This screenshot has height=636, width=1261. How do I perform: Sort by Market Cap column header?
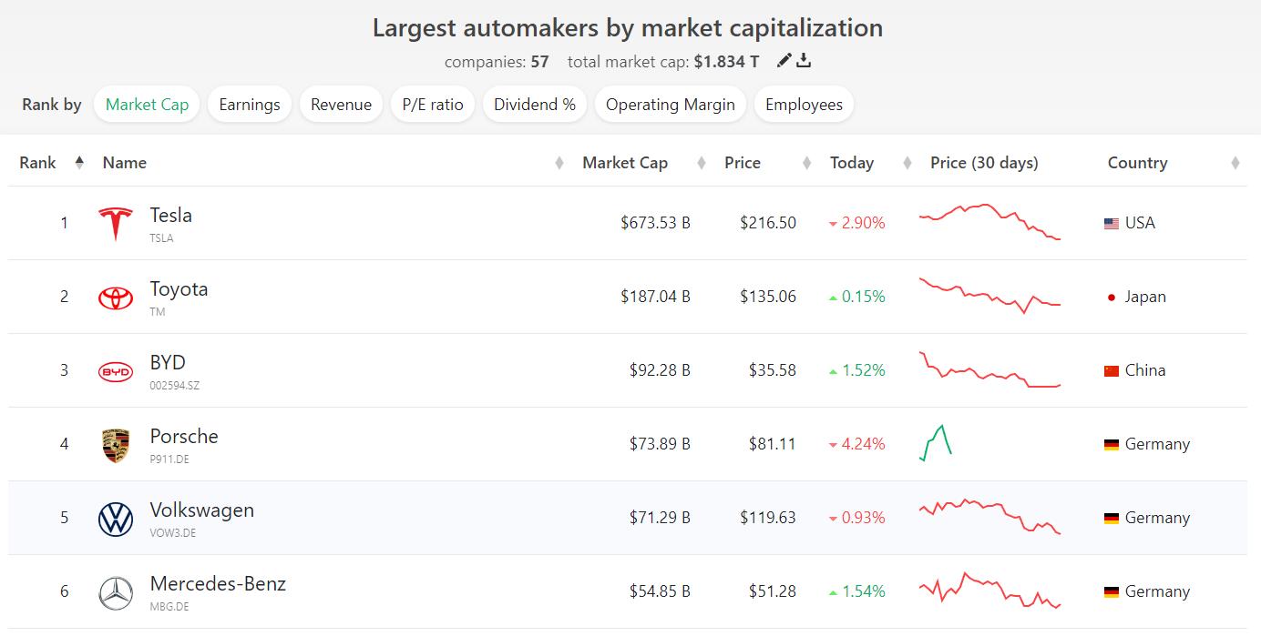point(625,163)
